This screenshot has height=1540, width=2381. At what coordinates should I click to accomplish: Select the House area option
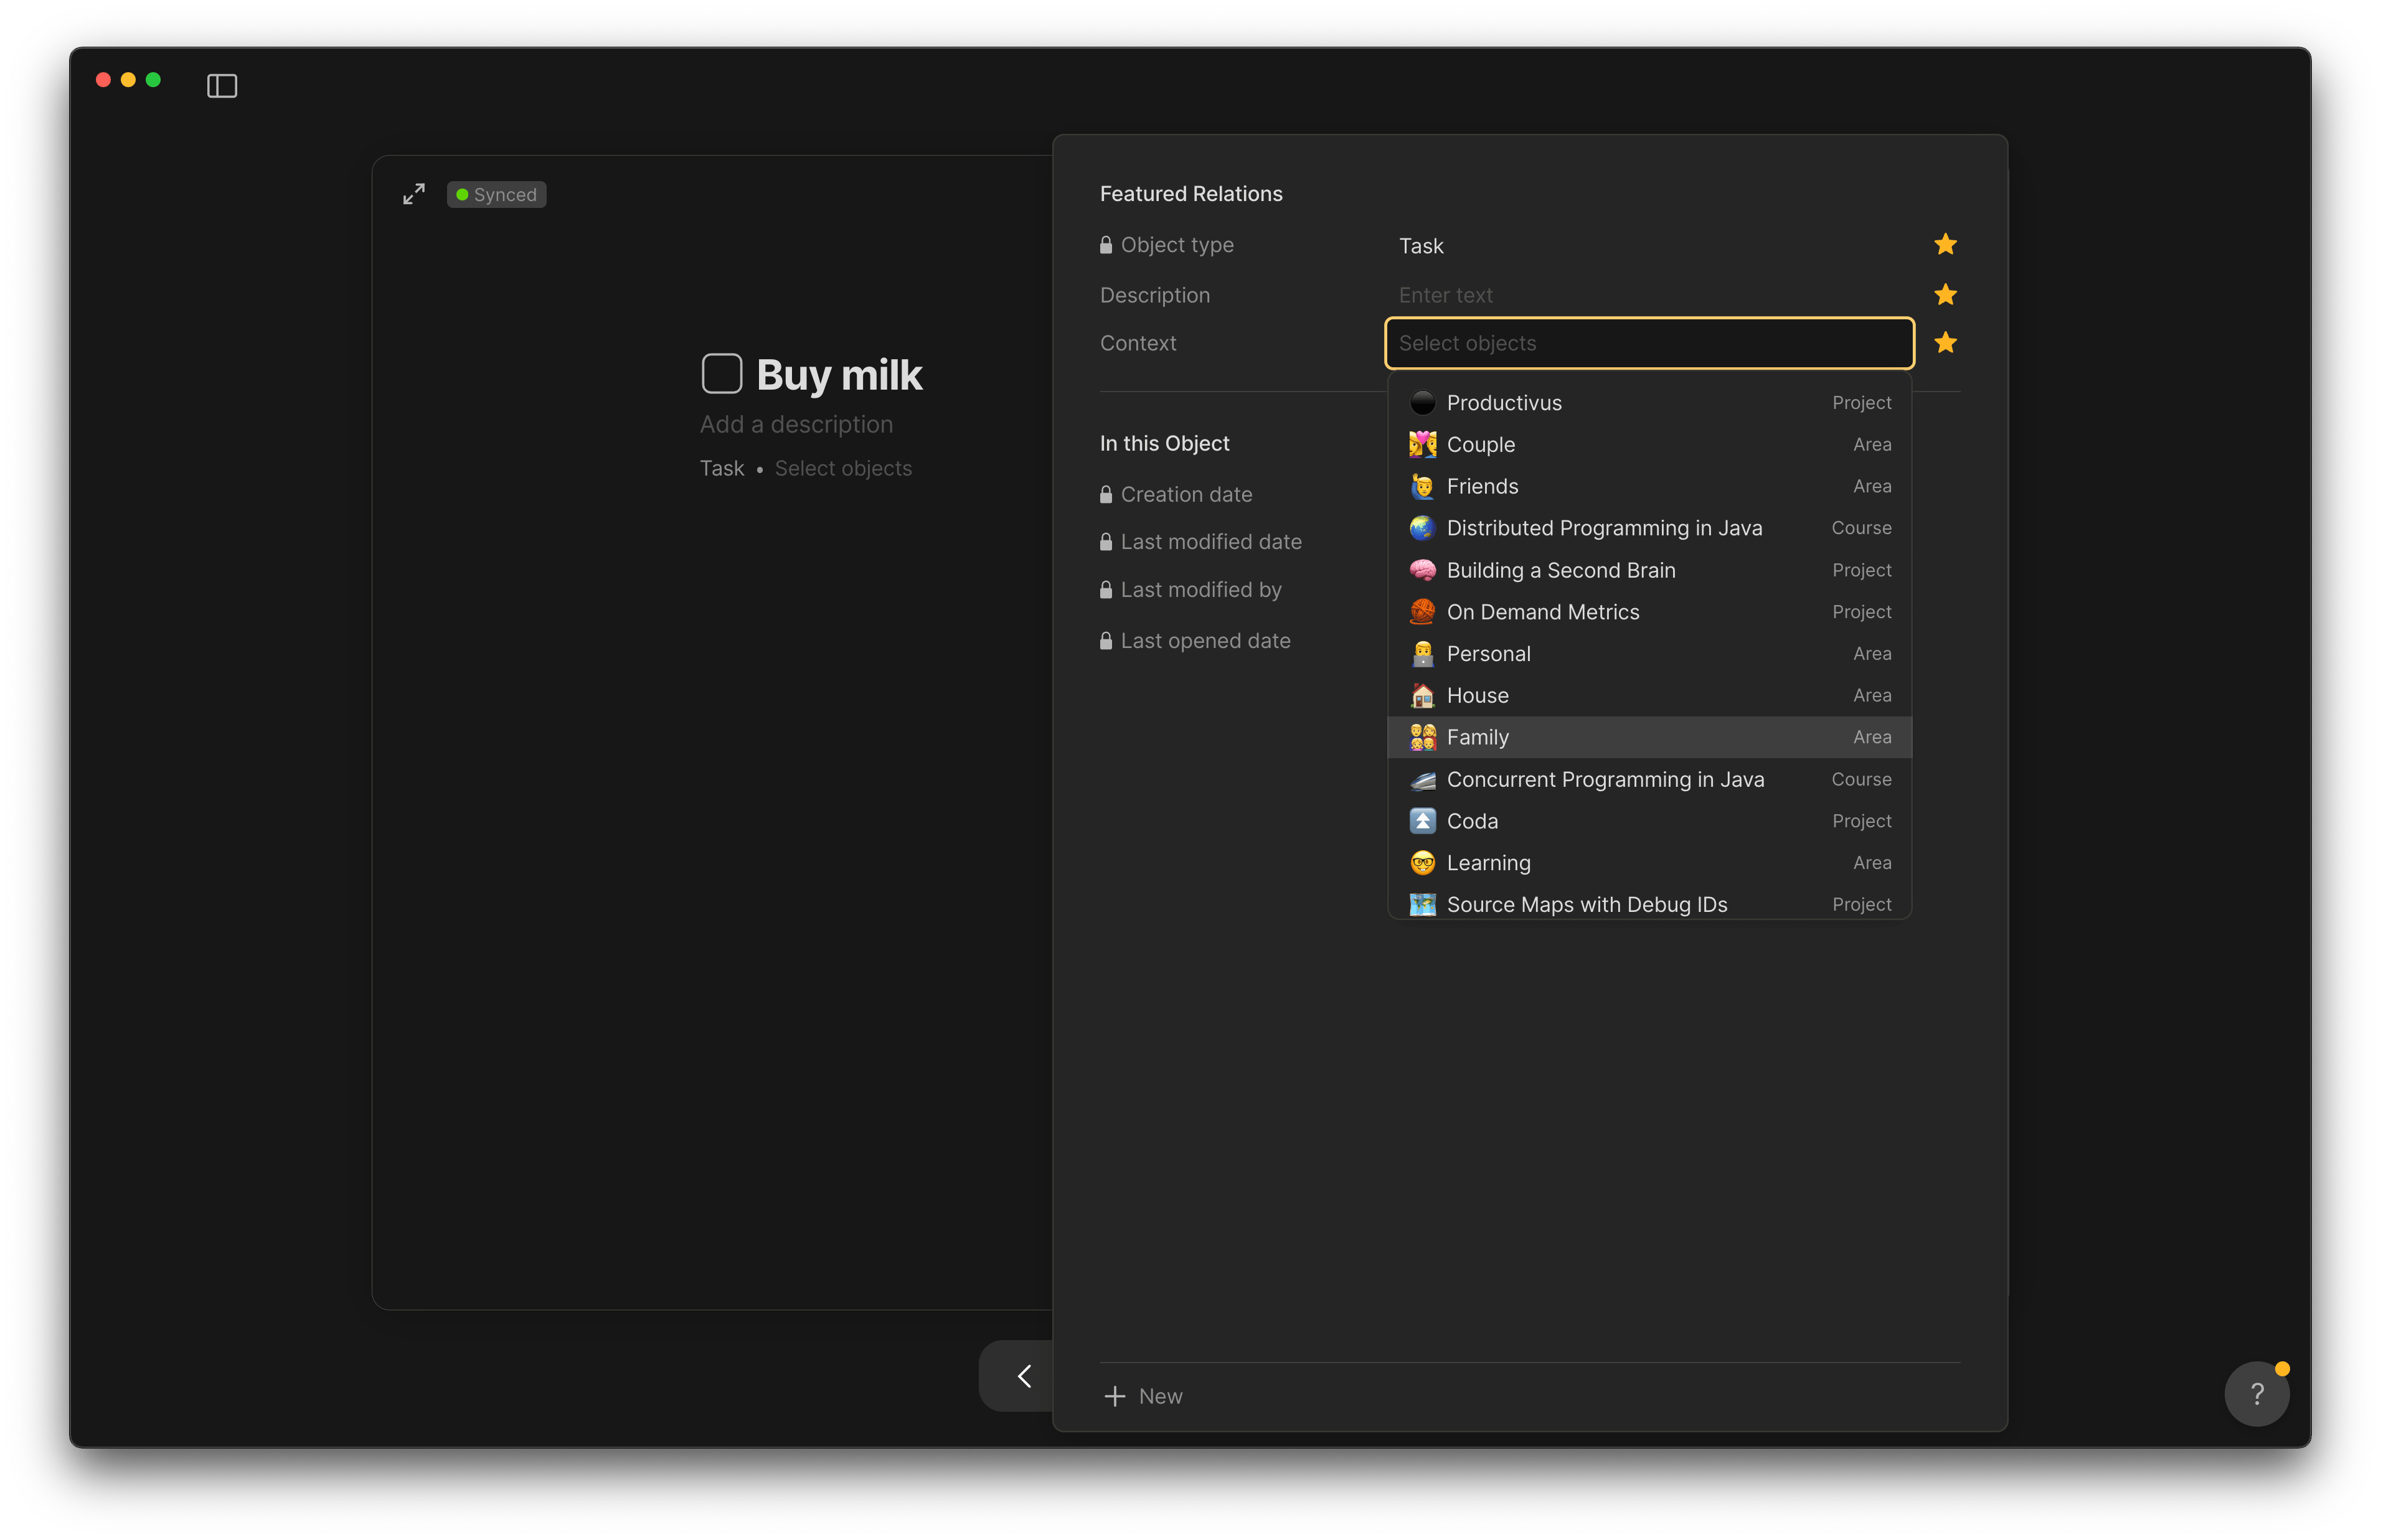click(1649, 696)
